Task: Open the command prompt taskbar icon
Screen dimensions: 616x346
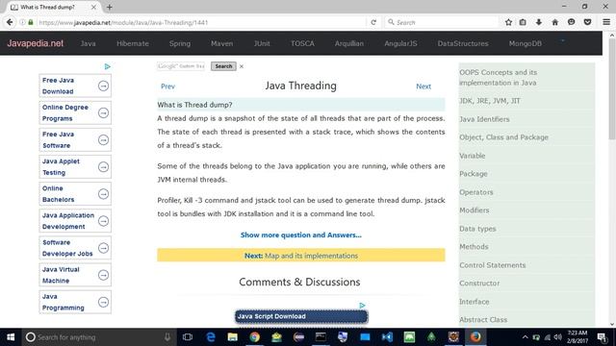Action: 321,337
